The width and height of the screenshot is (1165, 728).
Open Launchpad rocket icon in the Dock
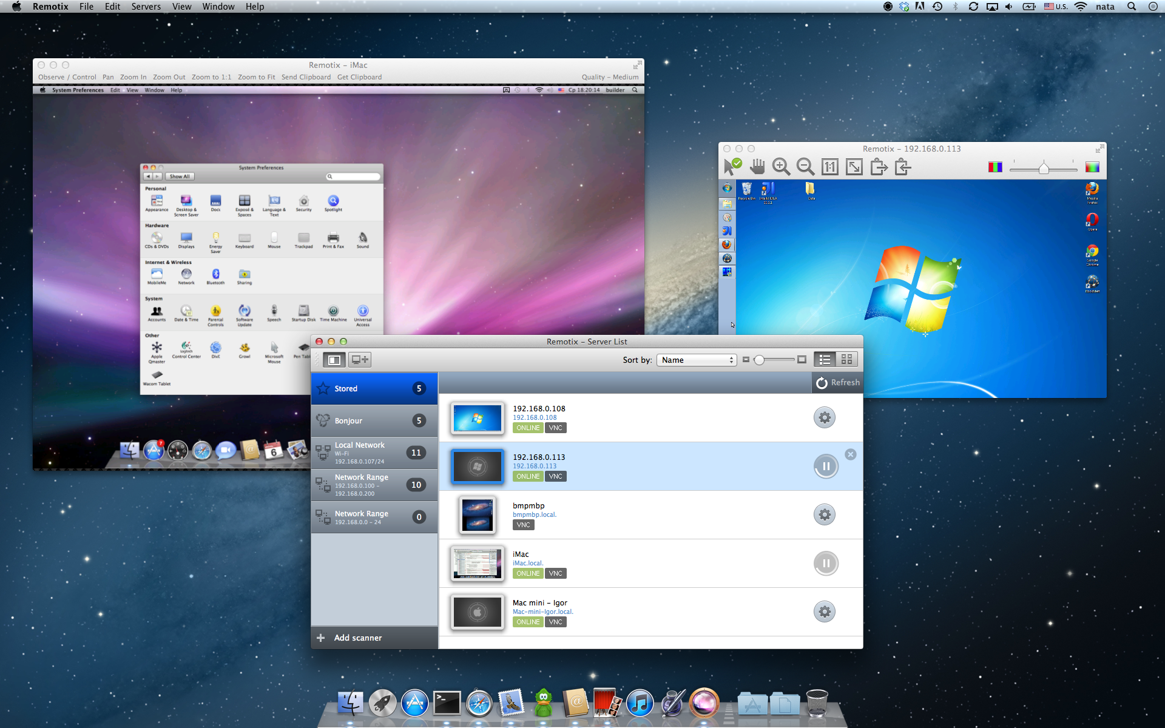tap(383, 703)
